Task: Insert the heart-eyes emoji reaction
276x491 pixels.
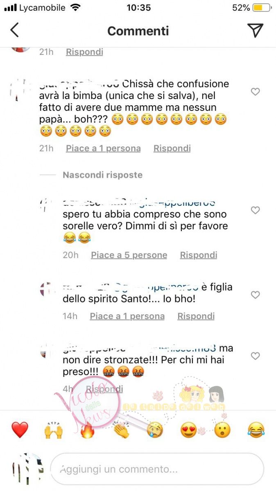Action: tap(188, 430)
